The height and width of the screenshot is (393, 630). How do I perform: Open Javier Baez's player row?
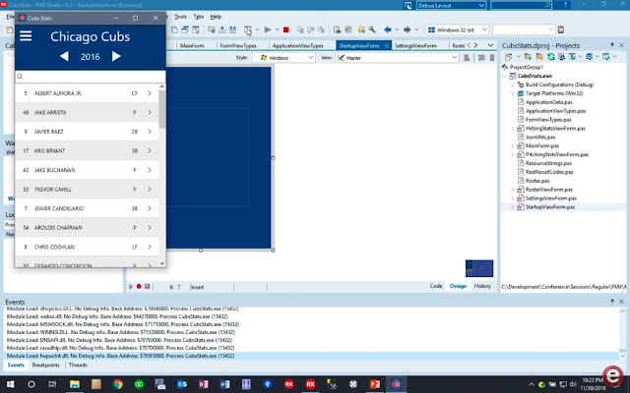(x=87, y=132)
